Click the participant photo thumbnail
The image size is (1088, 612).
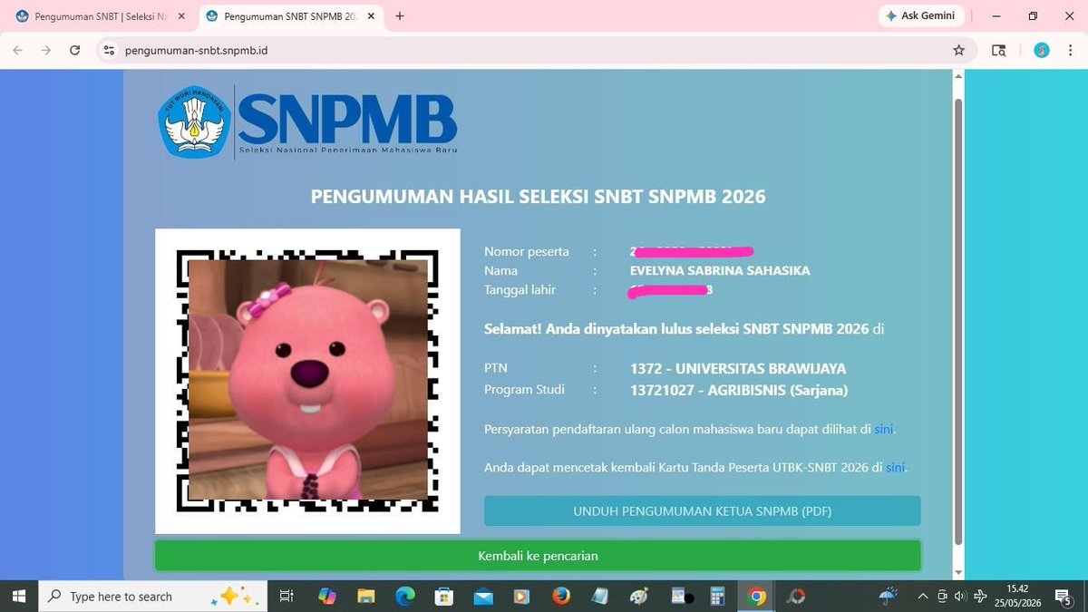pos(307,379)
